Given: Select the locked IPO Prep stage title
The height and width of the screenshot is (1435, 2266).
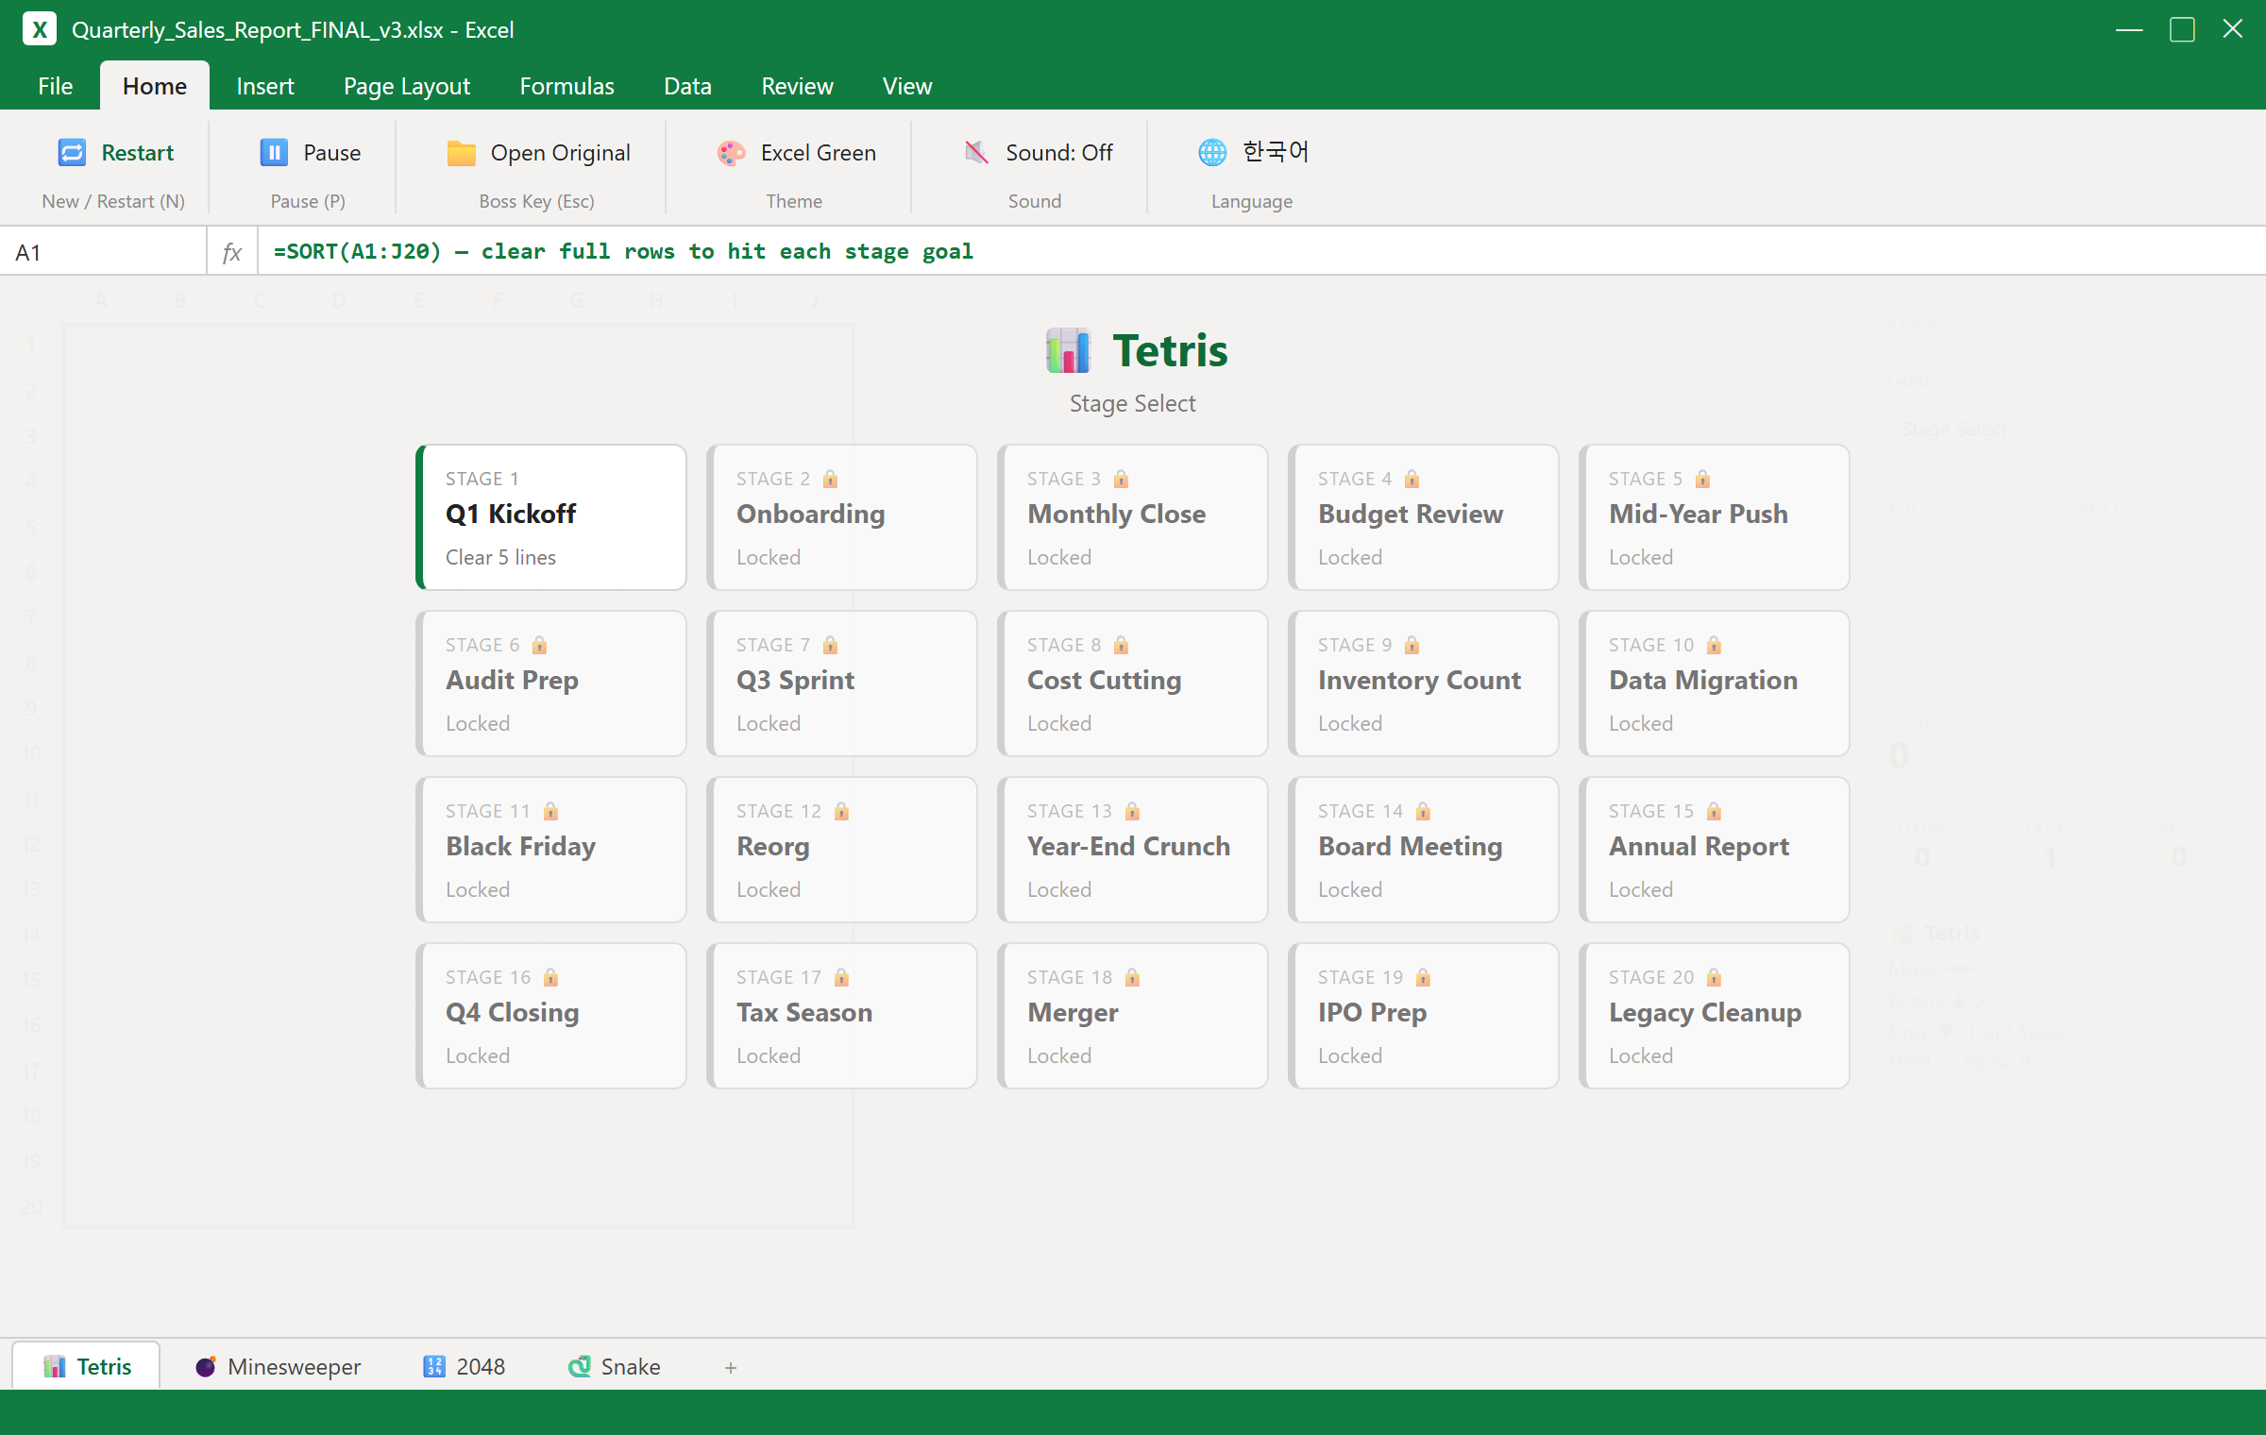Looking at the screenshot, I should click(x=1372, y=1012).
